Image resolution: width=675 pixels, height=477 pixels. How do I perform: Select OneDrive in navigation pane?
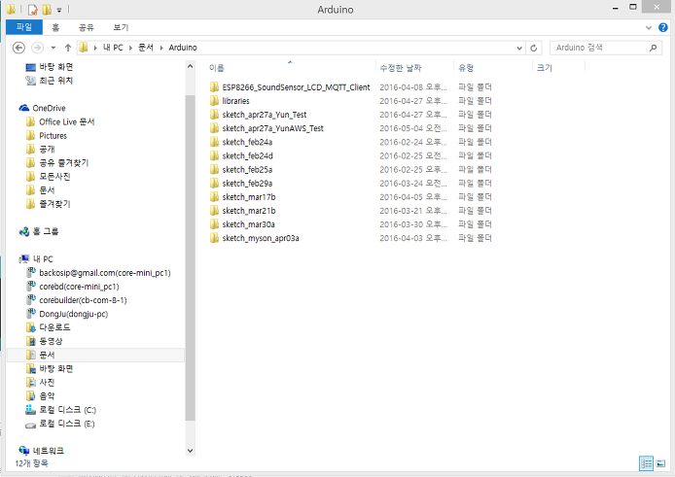49,109
